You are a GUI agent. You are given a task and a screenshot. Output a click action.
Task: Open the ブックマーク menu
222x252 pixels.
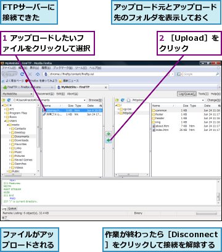(x=63, y=68)
